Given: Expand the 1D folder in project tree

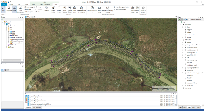Looking at the screenshot, I should 7,28.
